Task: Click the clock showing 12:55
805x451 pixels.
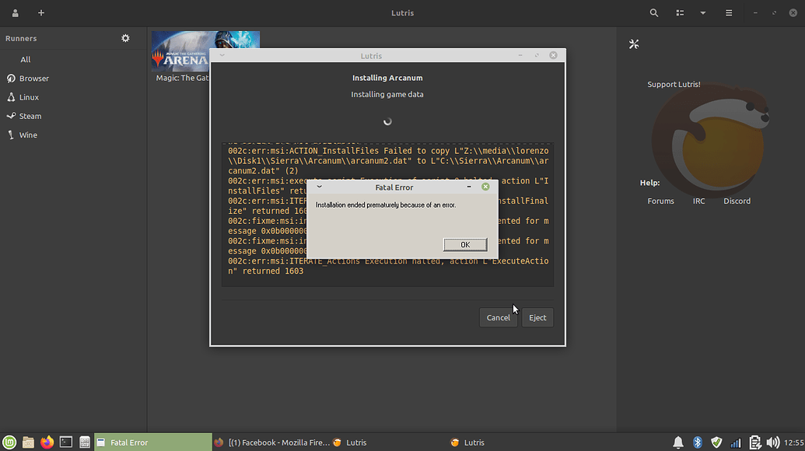Action: click(x=793, y=442)
